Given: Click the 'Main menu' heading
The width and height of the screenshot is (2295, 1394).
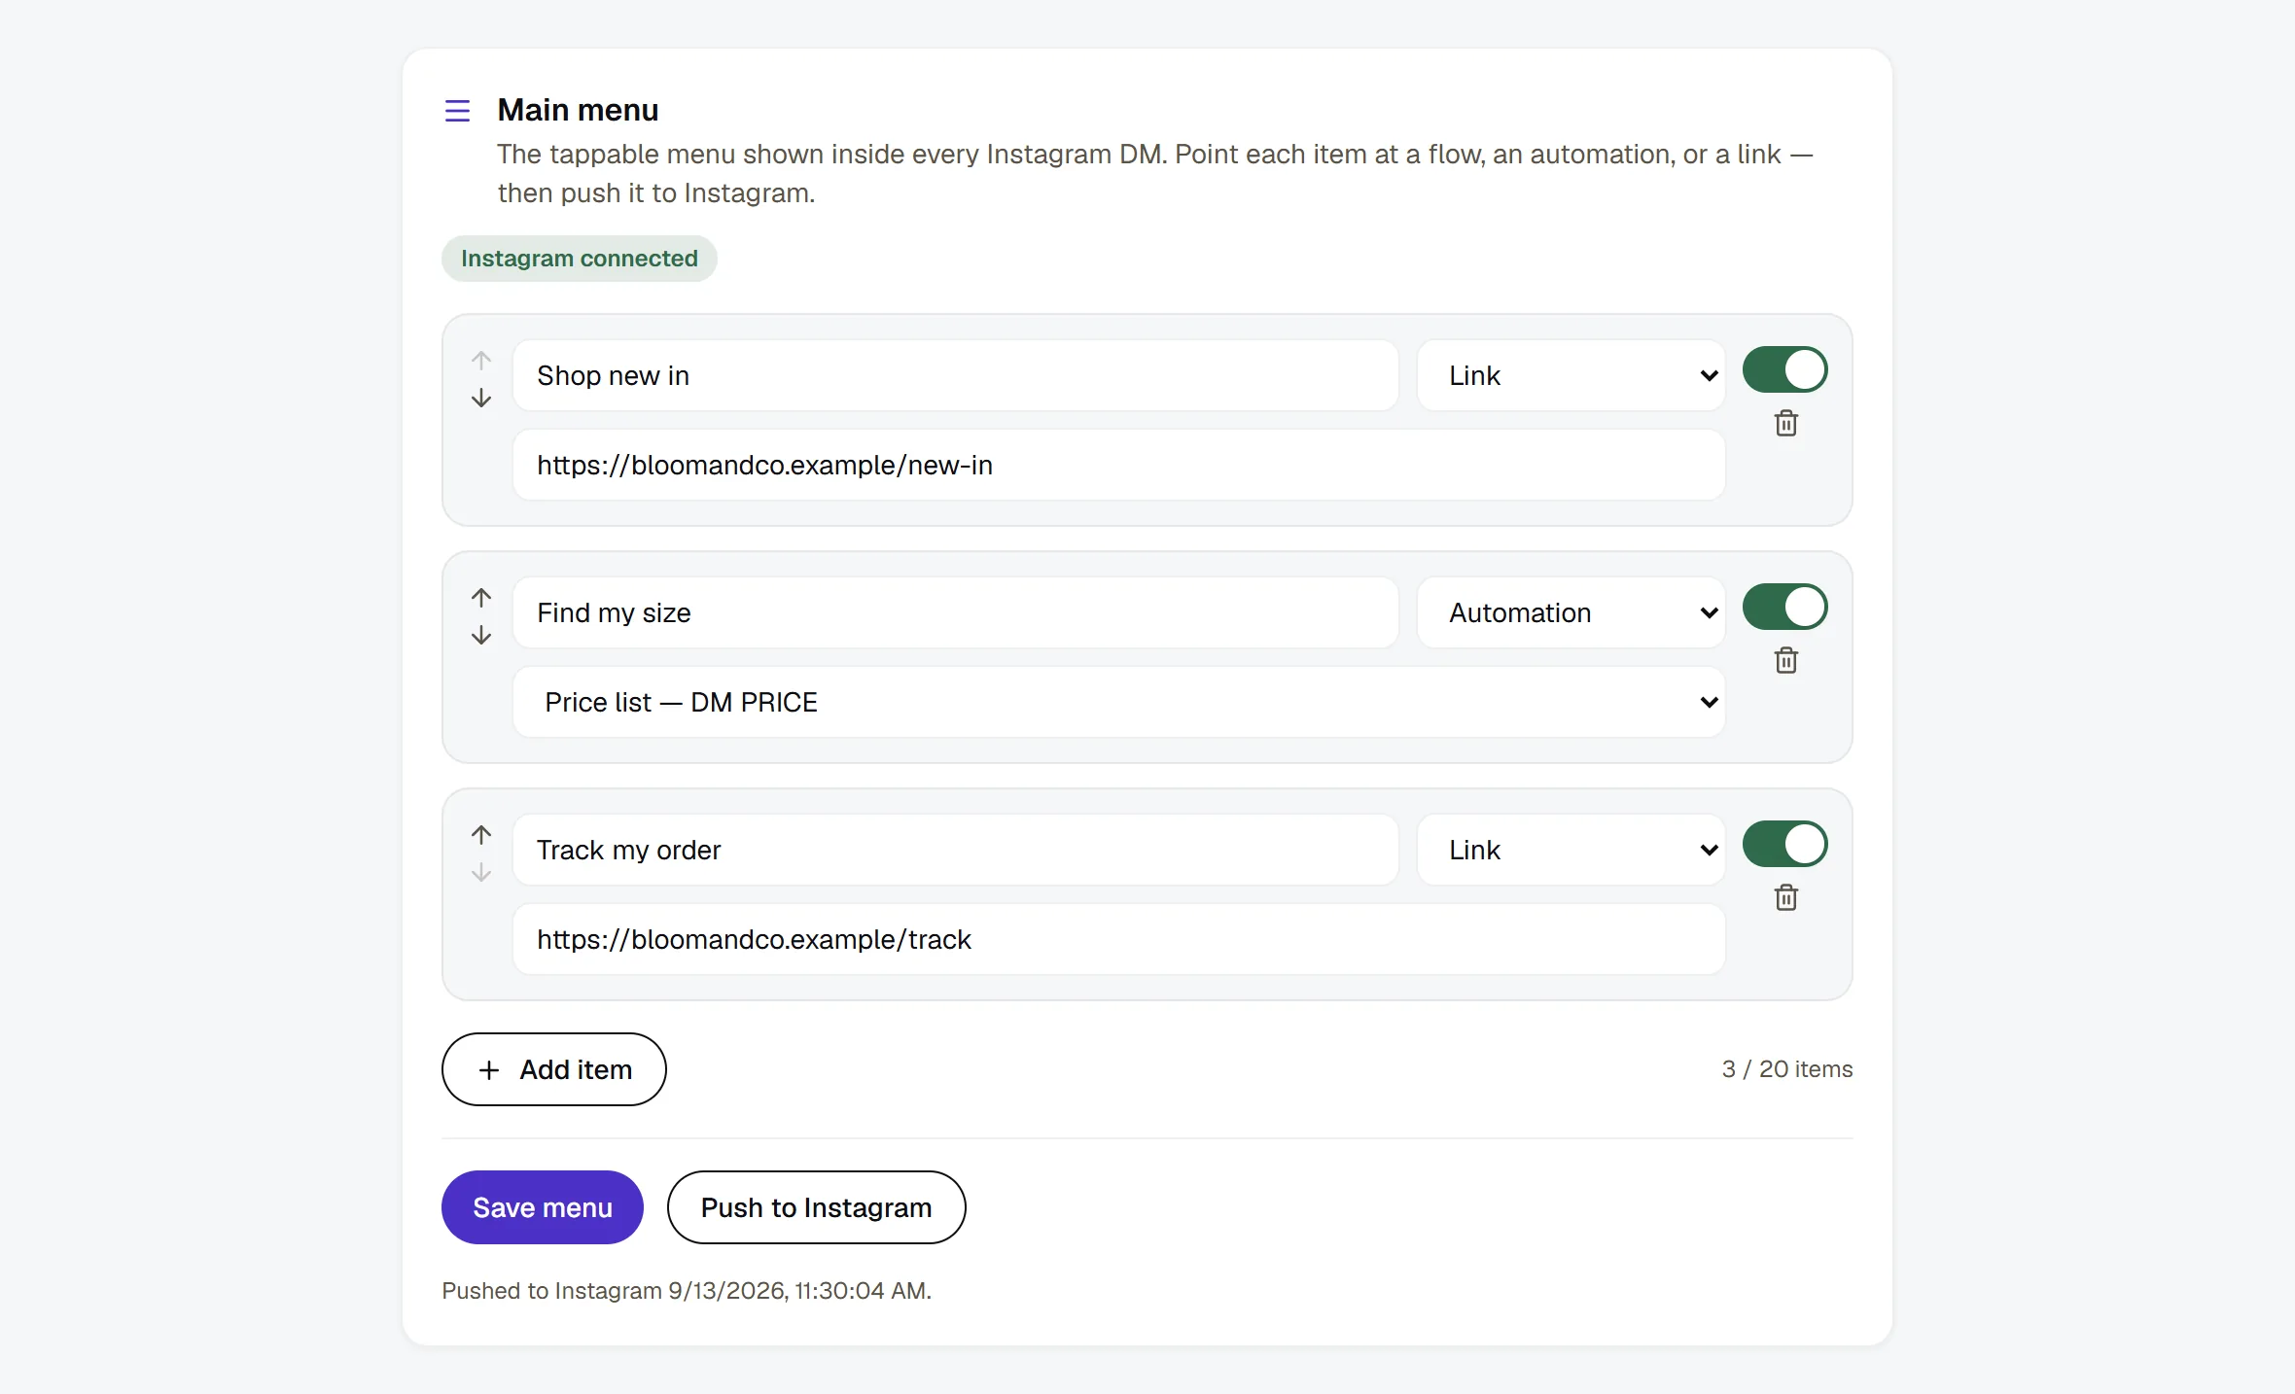Looking at the screenshot, I should 578,110.
